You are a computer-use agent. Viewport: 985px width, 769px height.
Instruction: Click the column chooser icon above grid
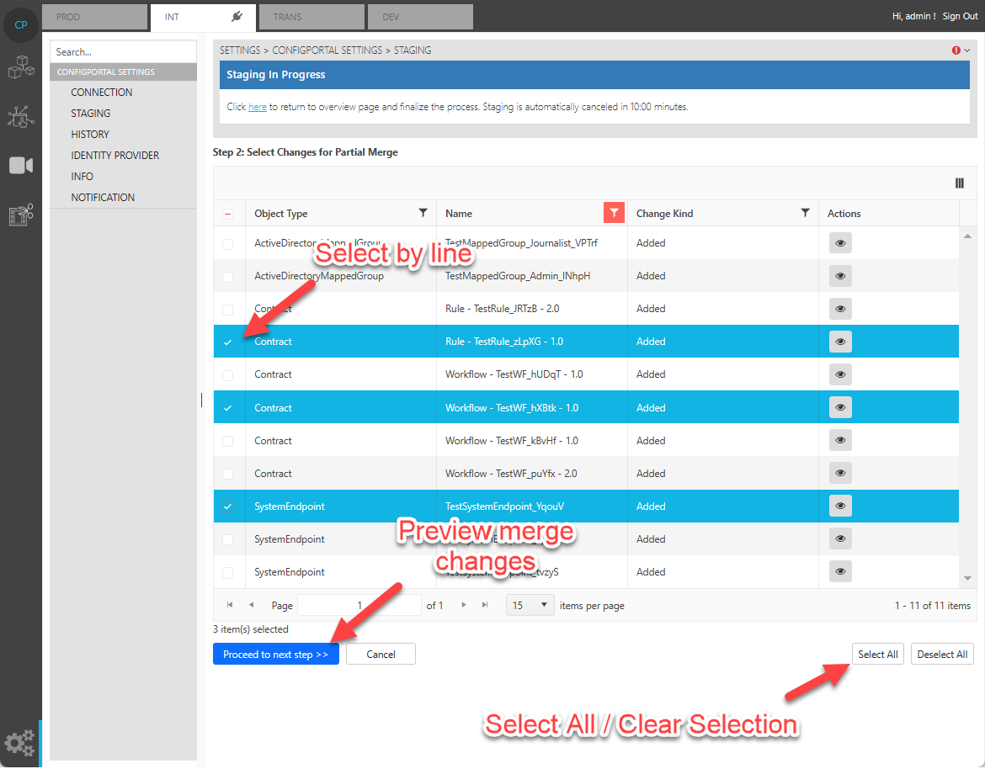(x=959, y=183)
